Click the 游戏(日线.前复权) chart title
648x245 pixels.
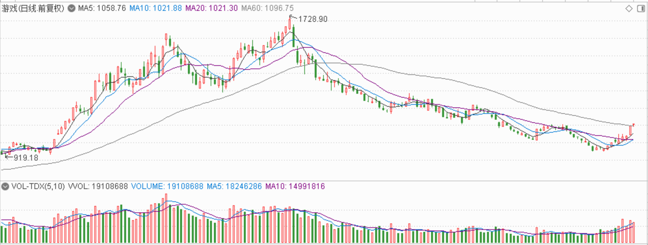[33, 8]
